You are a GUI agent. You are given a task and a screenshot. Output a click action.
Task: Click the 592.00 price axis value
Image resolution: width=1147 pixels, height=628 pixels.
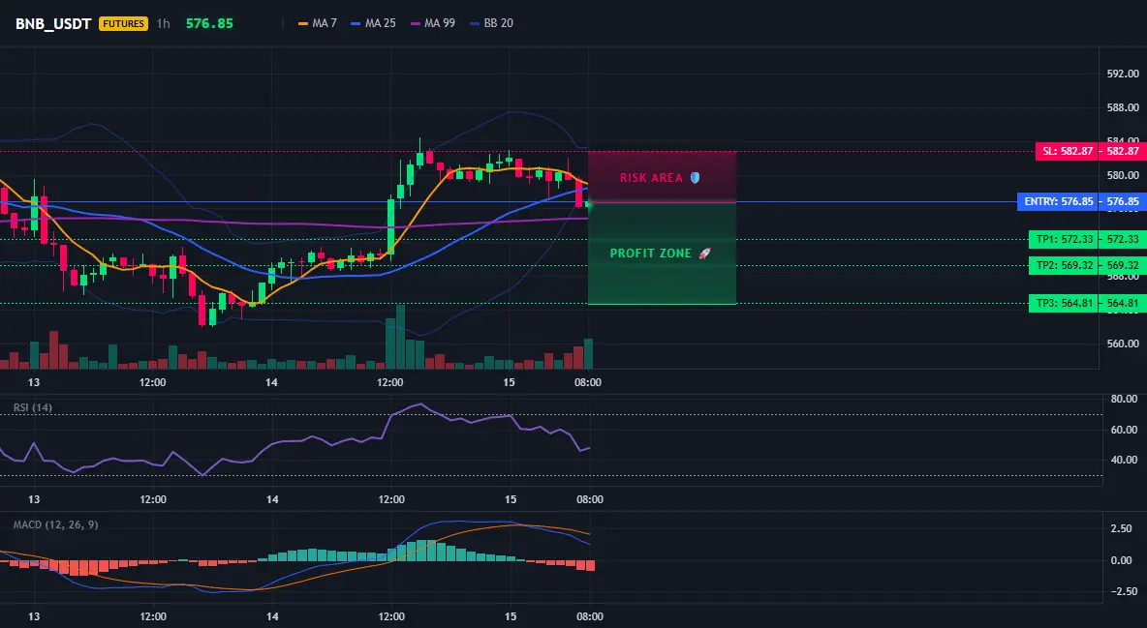(x=1123, y=74)
